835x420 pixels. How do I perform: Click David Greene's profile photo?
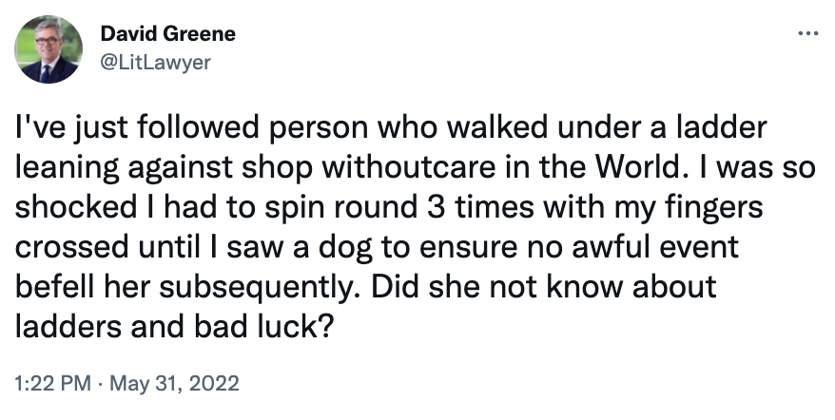[x=48, y=49]
